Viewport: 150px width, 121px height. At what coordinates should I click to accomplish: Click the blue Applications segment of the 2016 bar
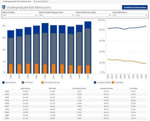(45, 28)
